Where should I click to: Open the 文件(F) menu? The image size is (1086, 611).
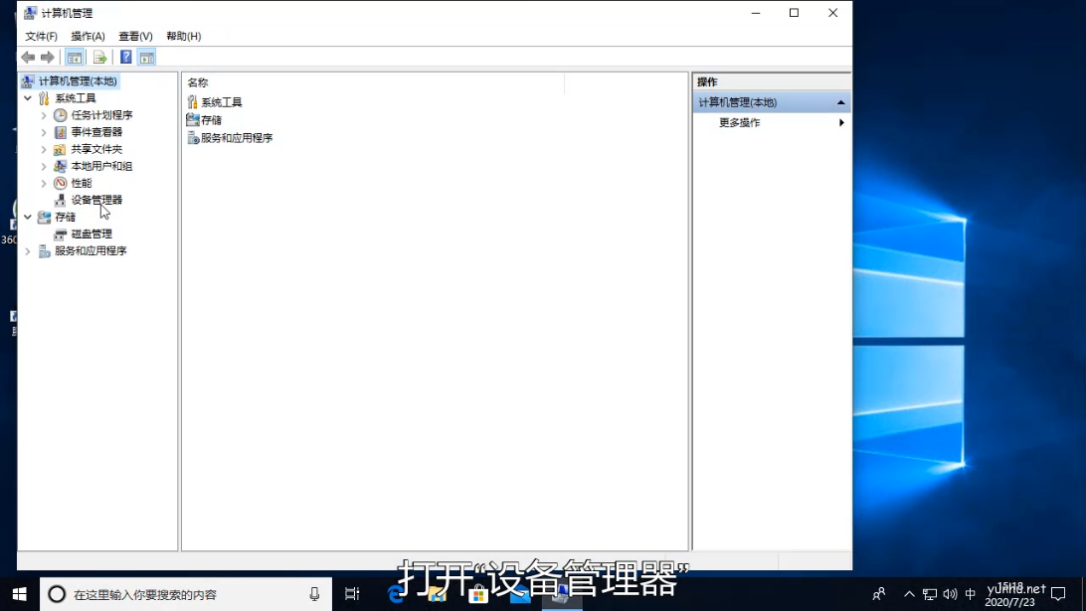[41, 36]
